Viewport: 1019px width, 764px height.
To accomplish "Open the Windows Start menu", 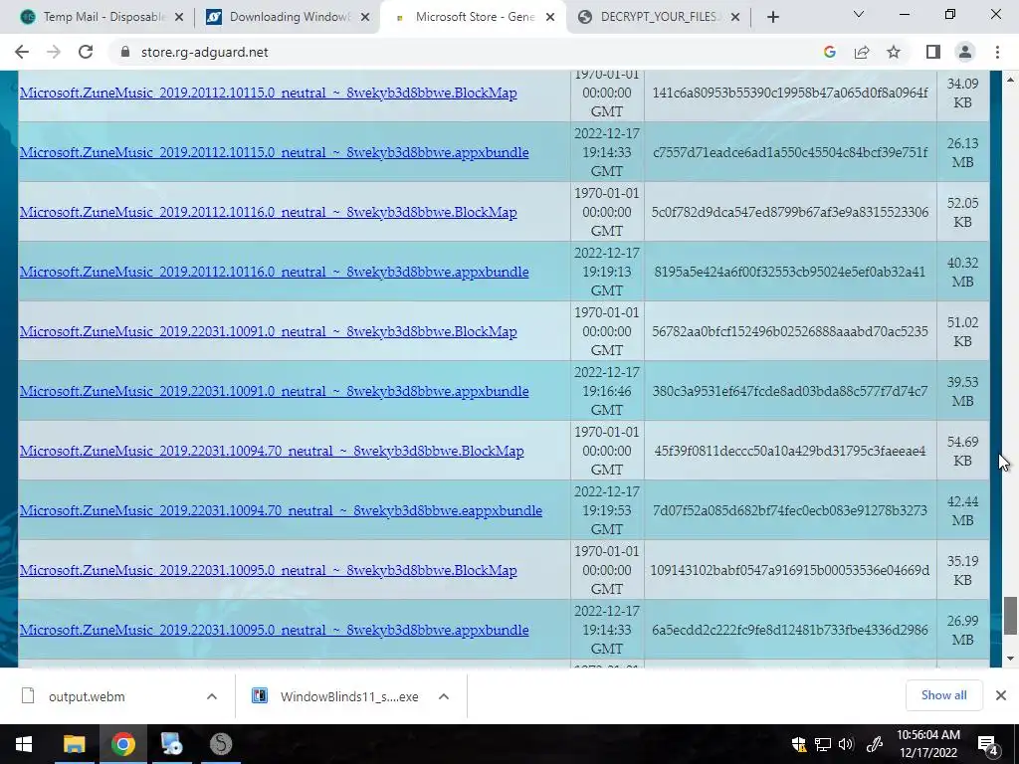I will pos(24,744).
